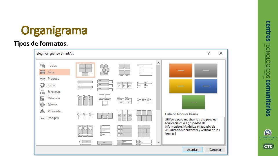Image resolution: width=278 pixels, height=156 pixels.
Task: Select the Jerarquía category
Action: (x=54, y=92)
